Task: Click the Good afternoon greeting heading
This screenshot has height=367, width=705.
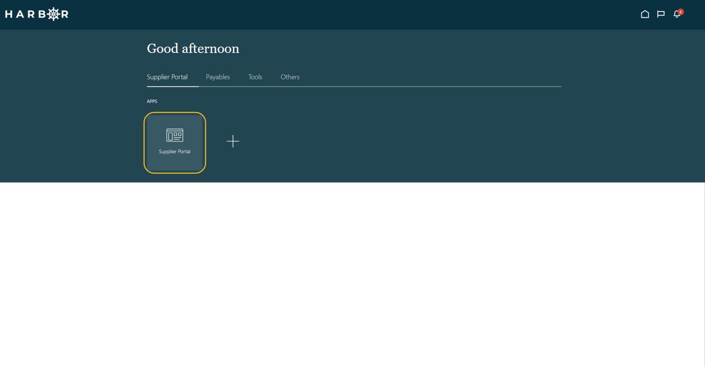Action: click(193, 48)
